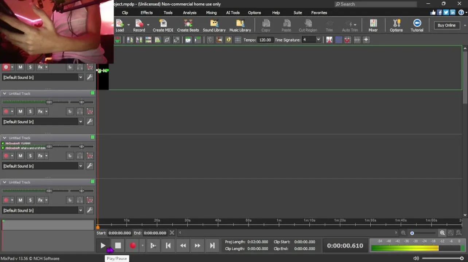This screenshot has height=262, width=468.
Task: Click the Record toolbar icon
Action: point(139,25)
